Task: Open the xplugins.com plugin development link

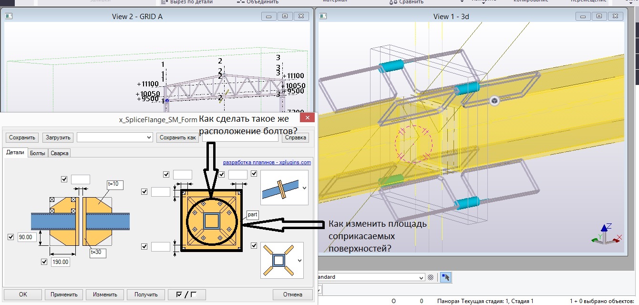Action: tap(267, 162)
